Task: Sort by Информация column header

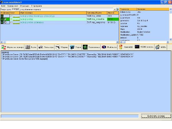Action: pyautogui.click(x=5, y=13)
